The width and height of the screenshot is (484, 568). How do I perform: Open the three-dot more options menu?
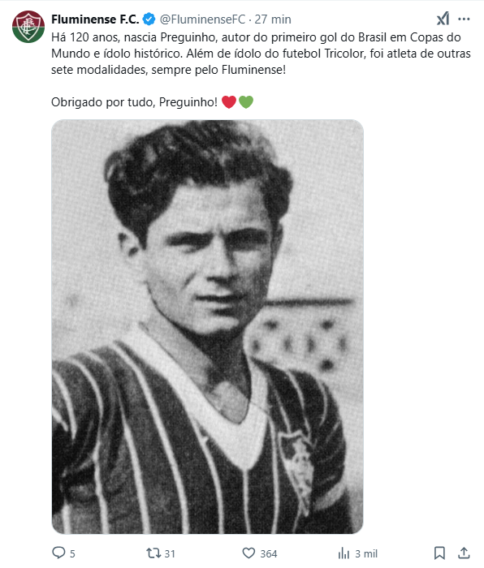(464, 19)
